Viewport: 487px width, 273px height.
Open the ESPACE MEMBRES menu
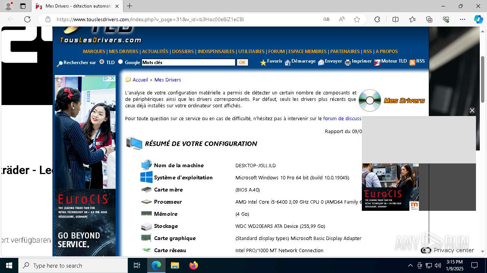[307, 52]
